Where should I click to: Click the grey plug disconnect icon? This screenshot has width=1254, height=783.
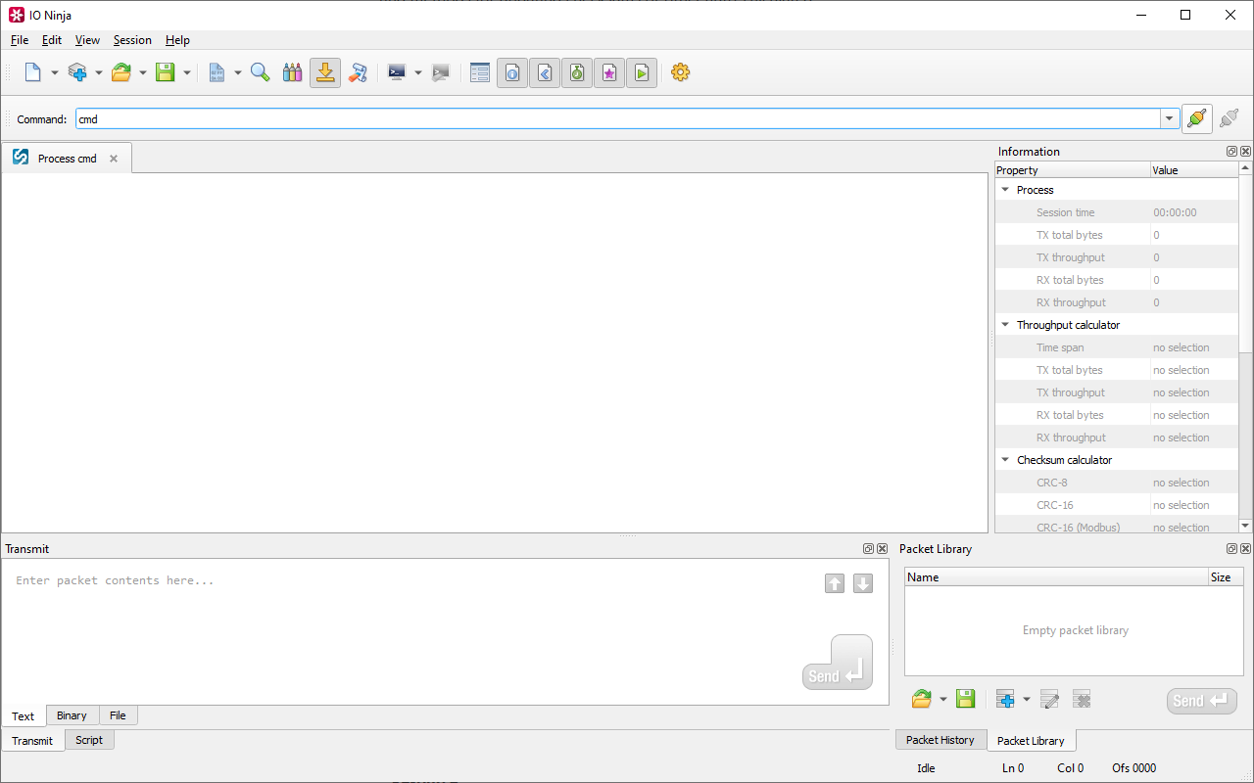click(1229, 118)
